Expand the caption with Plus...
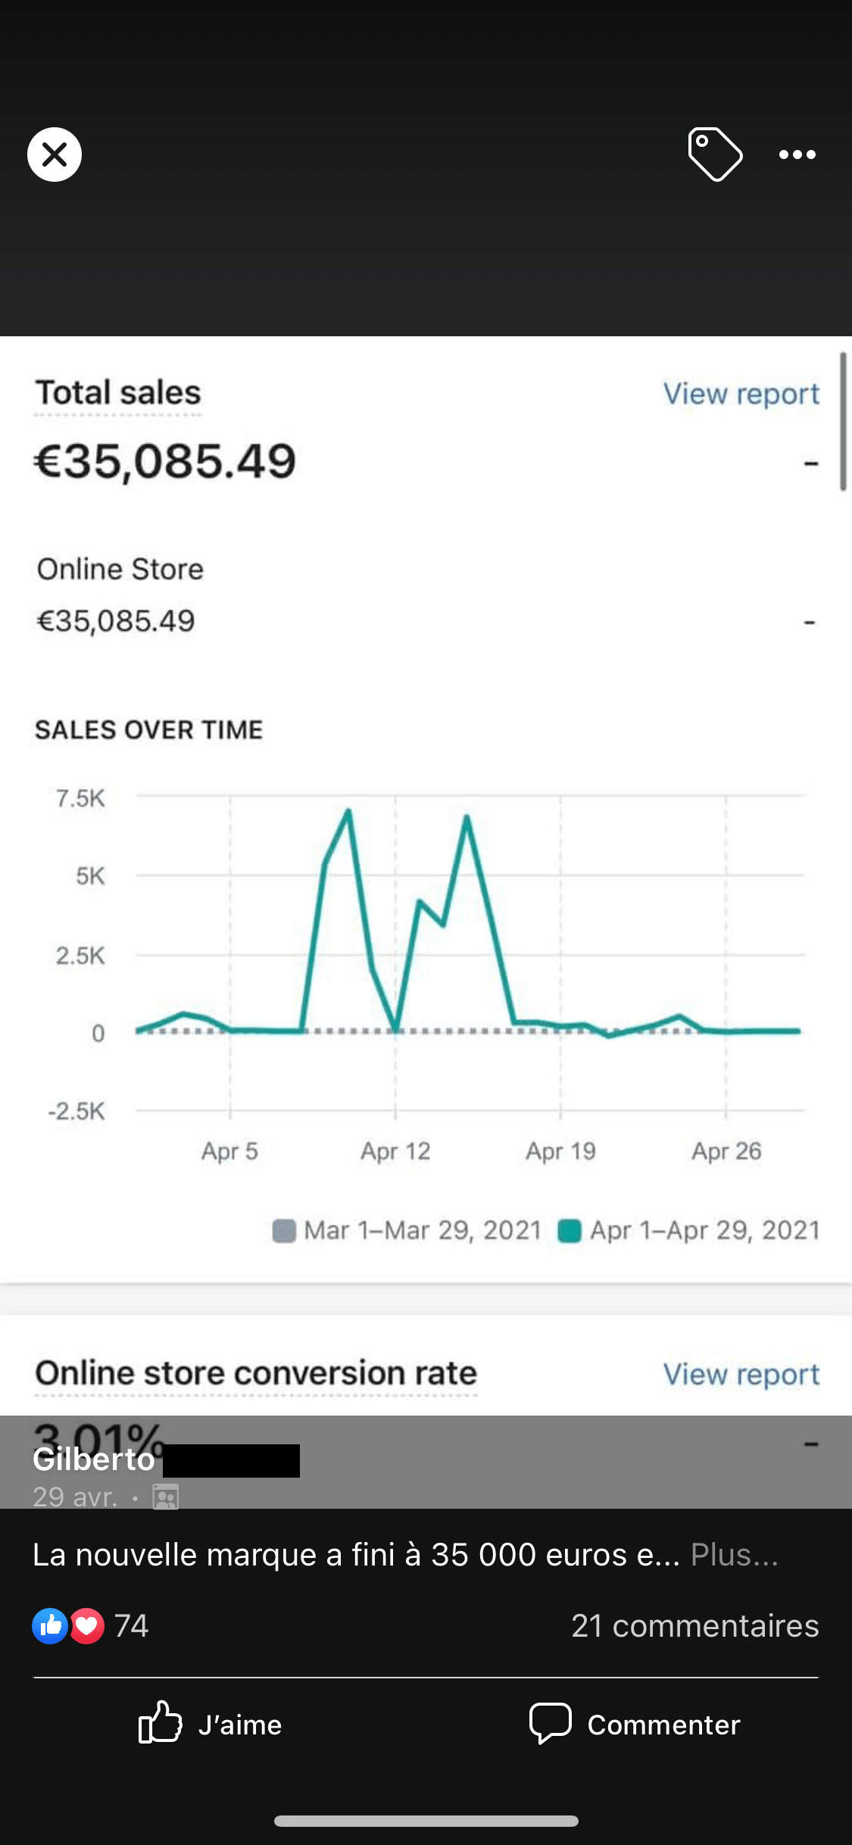The width and height of the screenshot is (852, 1845). point(734,1554)
